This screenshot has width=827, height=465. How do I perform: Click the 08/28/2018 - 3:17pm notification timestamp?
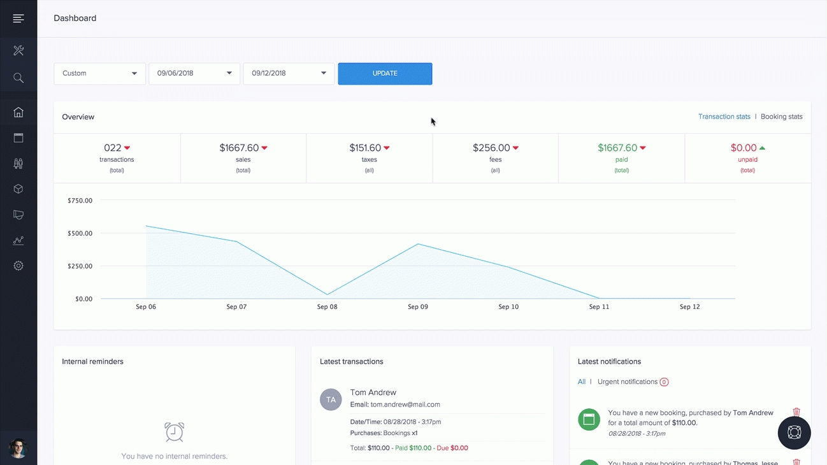tap(637, 434)
